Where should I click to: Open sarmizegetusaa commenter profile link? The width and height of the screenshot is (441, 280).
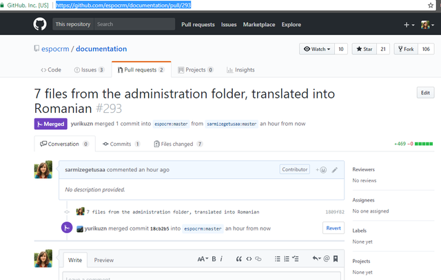(x=85, y=170)
